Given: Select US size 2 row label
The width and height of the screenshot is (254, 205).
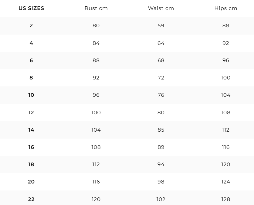Looking at the screenshot, I should (31, 25).
